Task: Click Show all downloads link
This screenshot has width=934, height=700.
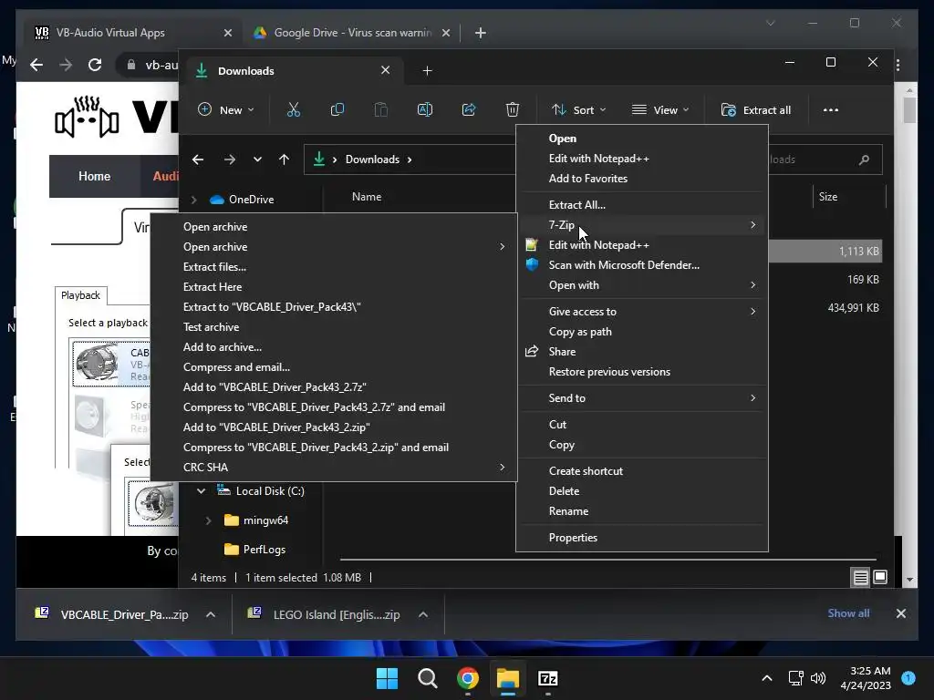Action: 848,613
